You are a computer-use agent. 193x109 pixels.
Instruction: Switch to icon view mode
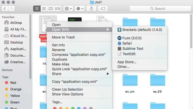[37, 9]
